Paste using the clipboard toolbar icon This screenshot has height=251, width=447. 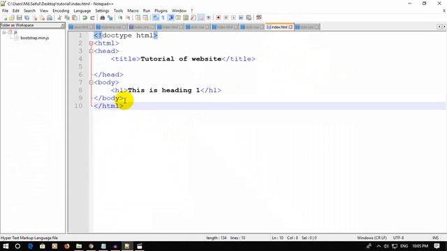click(75, 17)
